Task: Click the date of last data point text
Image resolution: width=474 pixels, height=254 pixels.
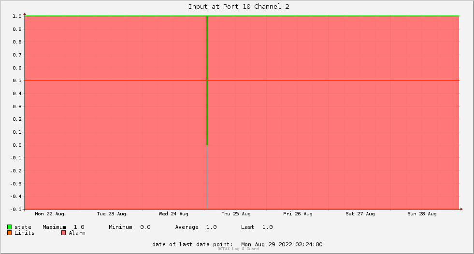Action: (x=237, y=244)
